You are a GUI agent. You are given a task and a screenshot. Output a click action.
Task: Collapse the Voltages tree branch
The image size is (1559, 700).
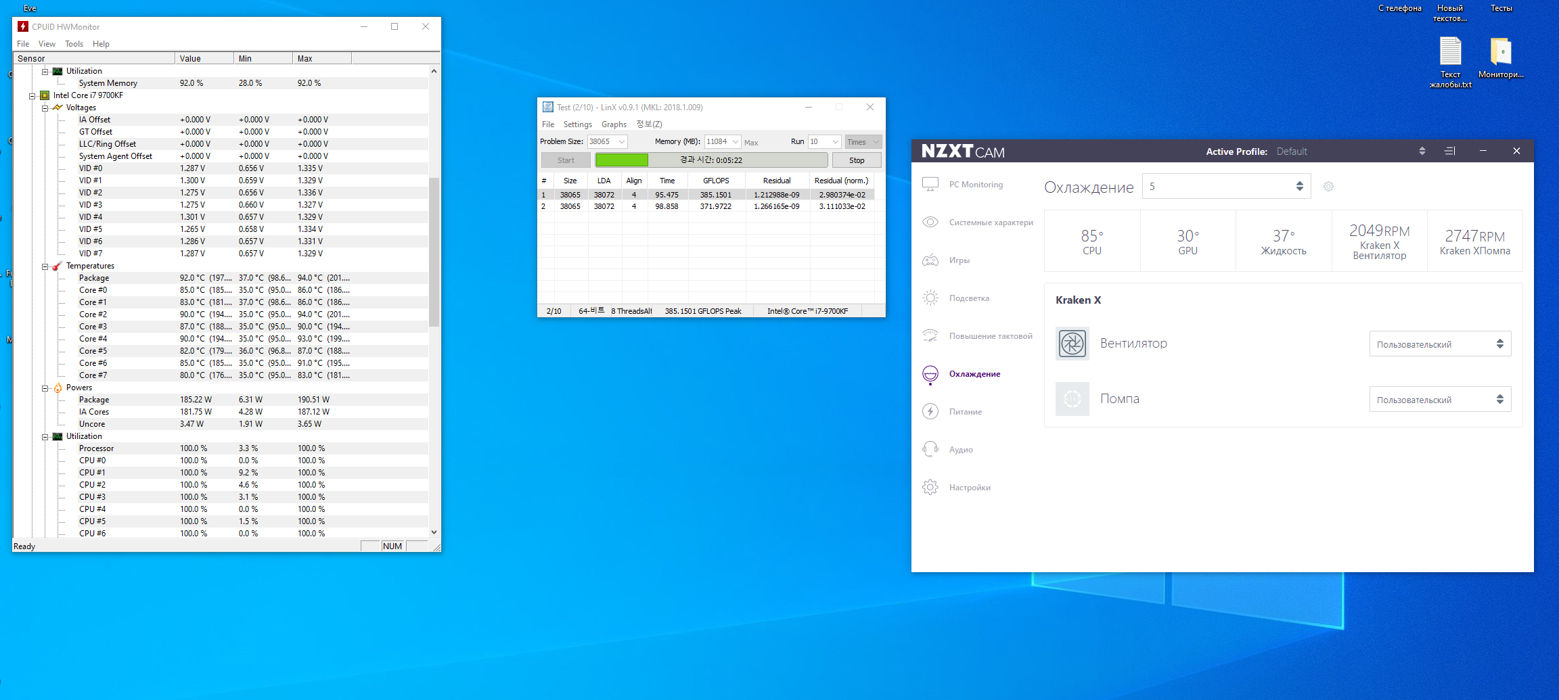[x=45, y=108]
